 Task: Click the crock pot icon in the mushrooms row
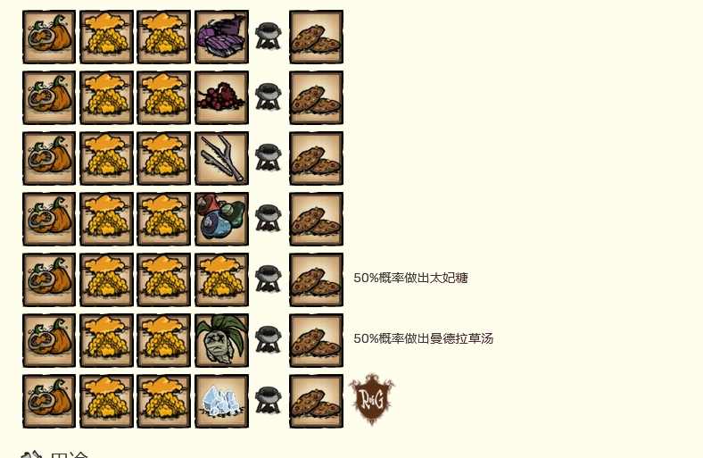[269, 219]
